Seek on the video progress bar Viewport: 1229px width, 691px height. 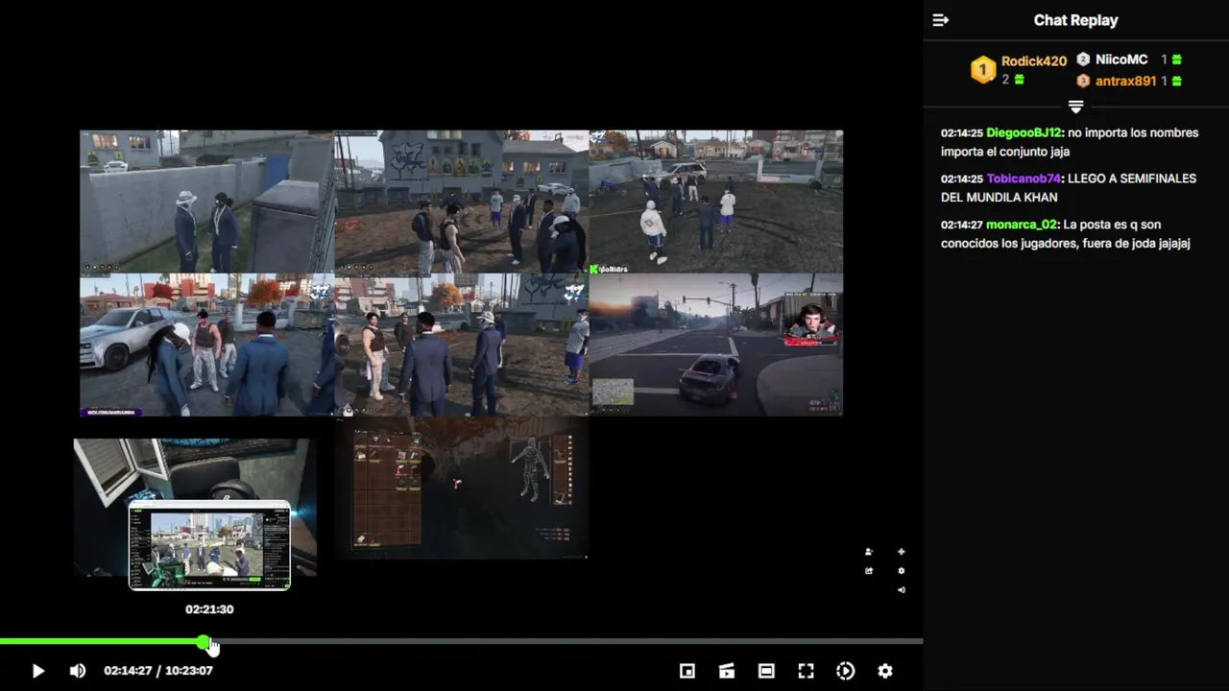[461, 641]
